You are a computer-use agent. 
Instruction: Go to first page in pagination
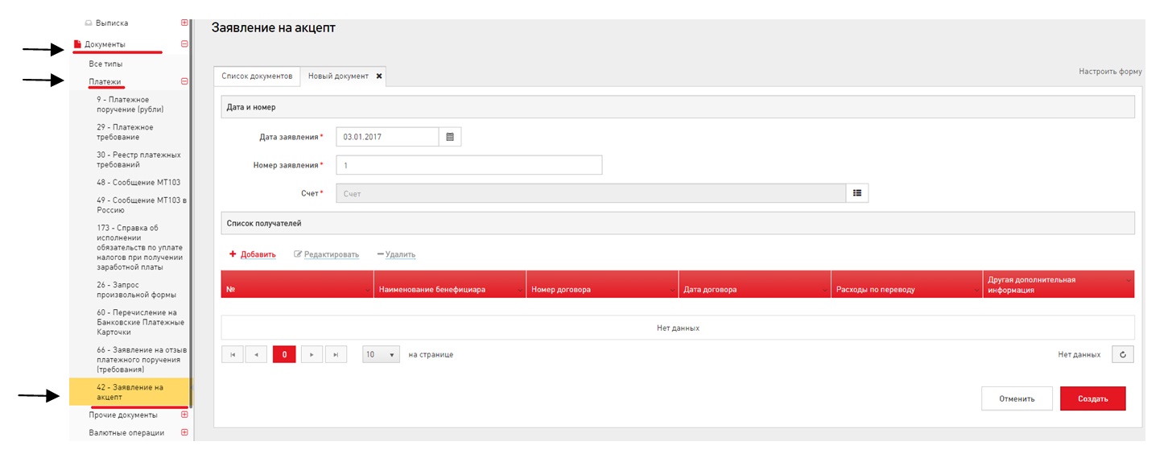pos(233,354)
